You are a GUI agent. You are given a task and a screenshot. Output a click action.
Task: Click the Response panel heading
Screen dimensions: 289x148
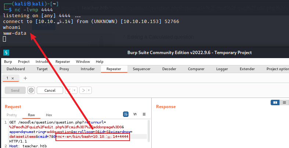coord(166,107)
